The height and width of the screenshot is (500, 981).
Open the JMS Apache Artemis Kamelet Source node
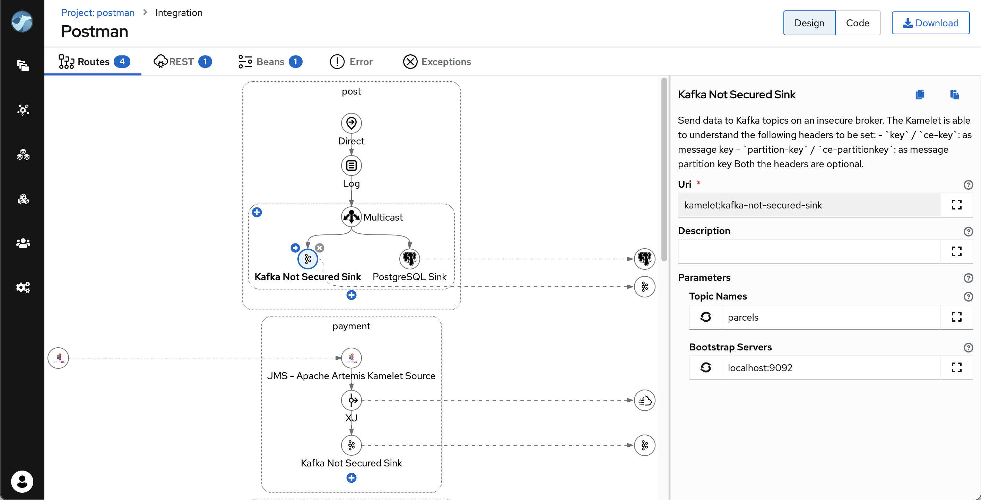coord(351,358)
